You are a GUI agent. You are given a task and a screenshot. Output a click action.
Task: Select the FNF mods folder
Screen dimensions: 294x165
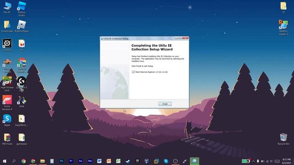[x=7, y=139]
